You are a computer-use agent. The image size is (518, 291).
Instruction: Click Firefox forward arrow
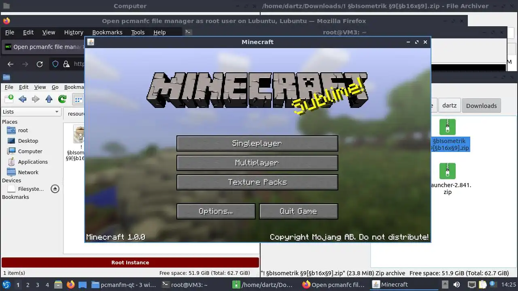tap(25, 64)
